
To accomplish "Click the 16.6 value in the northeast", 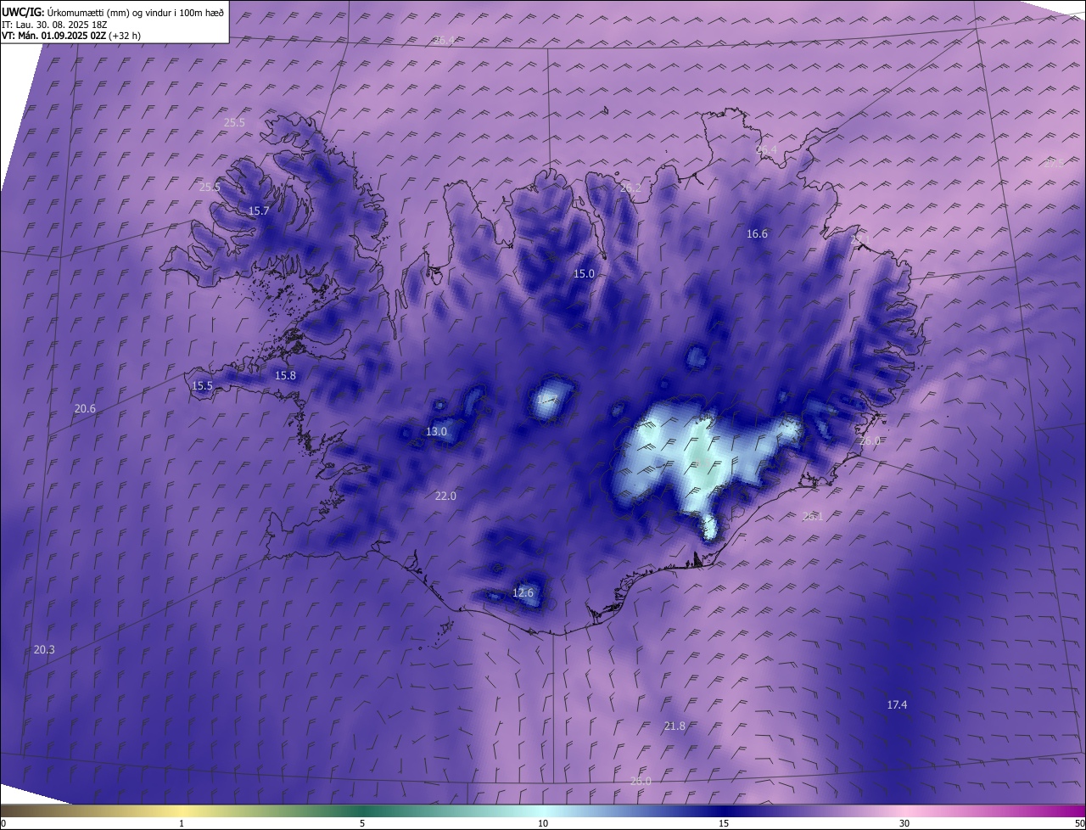I will pos(757,233).
